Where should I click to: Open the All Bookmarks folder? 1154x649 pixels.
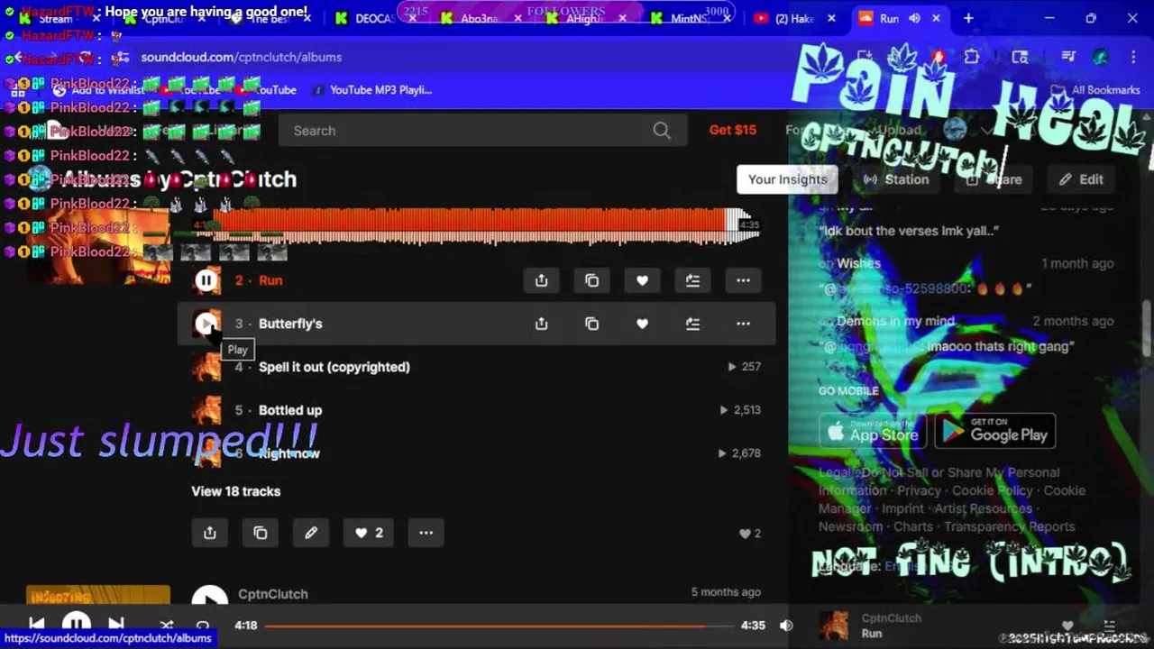1096,90
